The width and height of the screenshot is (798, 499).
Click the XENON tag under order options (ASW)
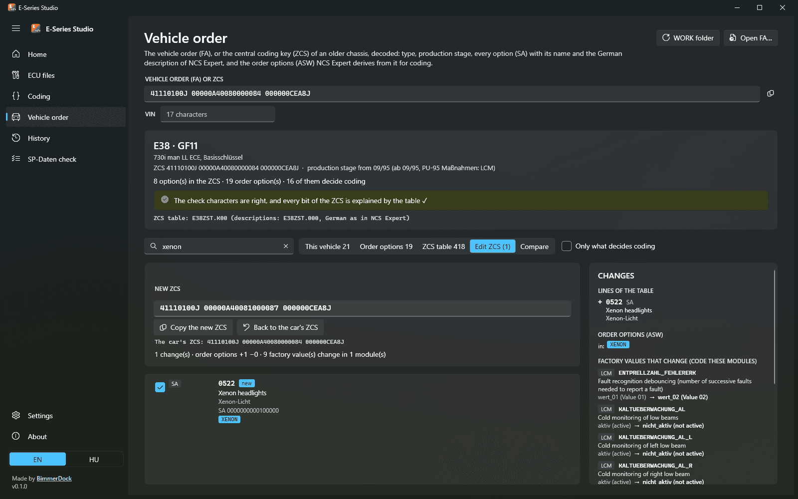click(618, 345)
